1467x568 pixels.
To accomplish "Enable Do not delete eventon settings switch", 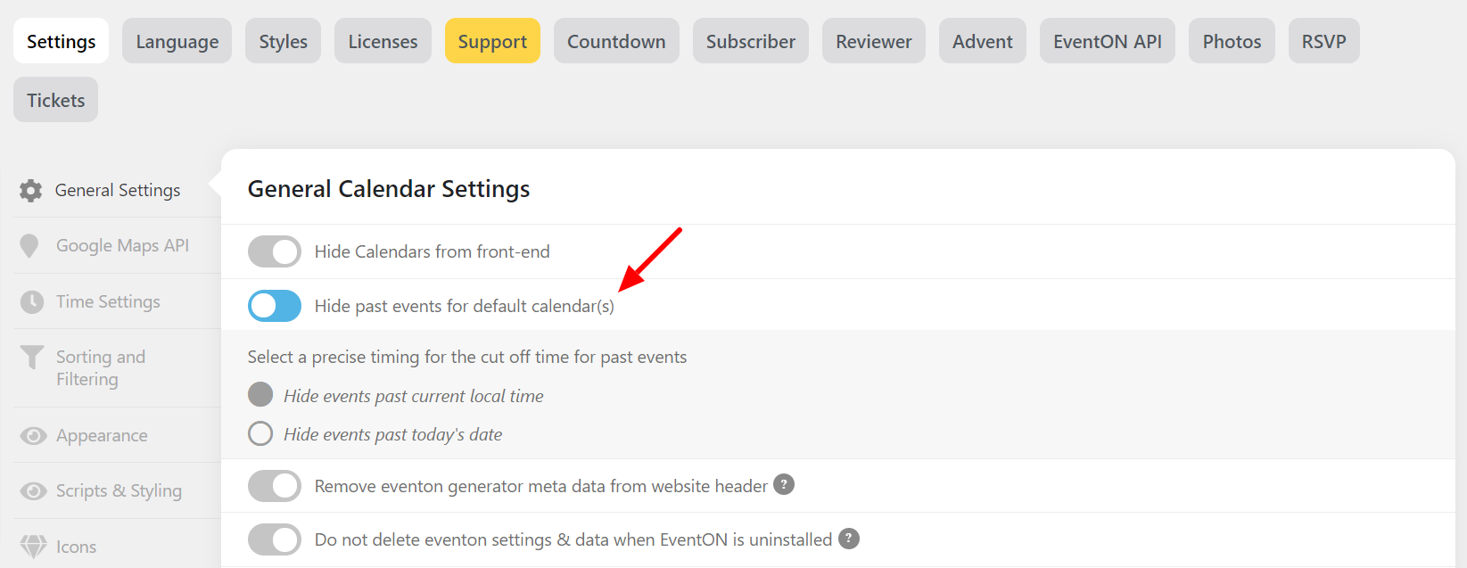I will 275,539.
